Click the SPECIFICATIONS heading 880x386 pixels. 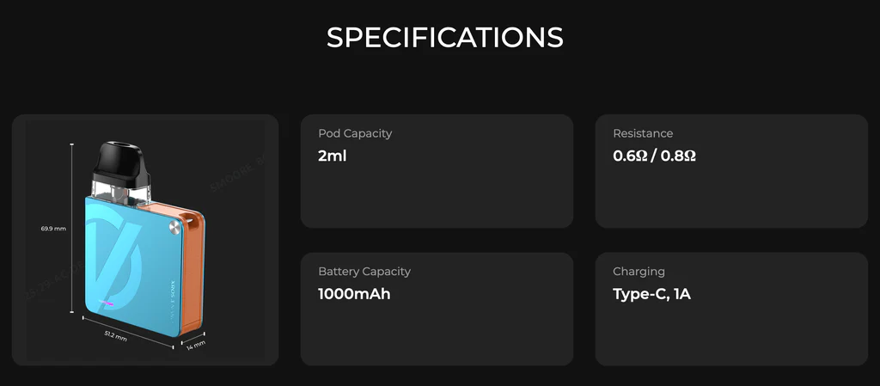coord(444,38)
